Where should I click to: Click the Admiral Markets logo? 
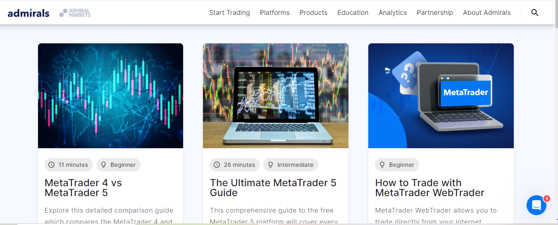point(75,13)
